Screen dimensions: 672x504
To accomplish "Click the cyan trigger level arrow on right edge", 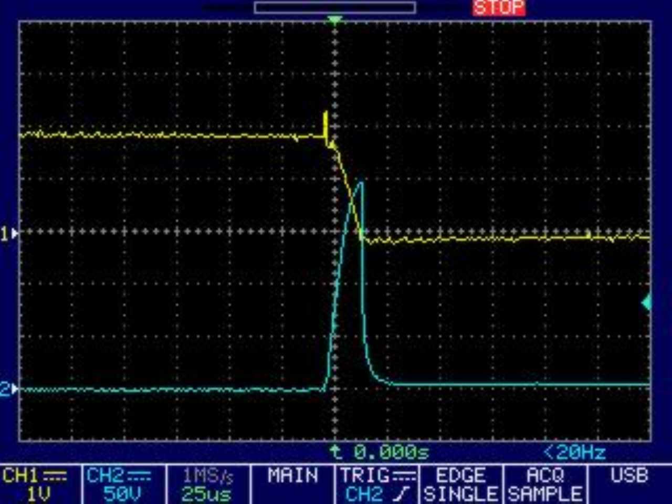I will click(646, 302).
